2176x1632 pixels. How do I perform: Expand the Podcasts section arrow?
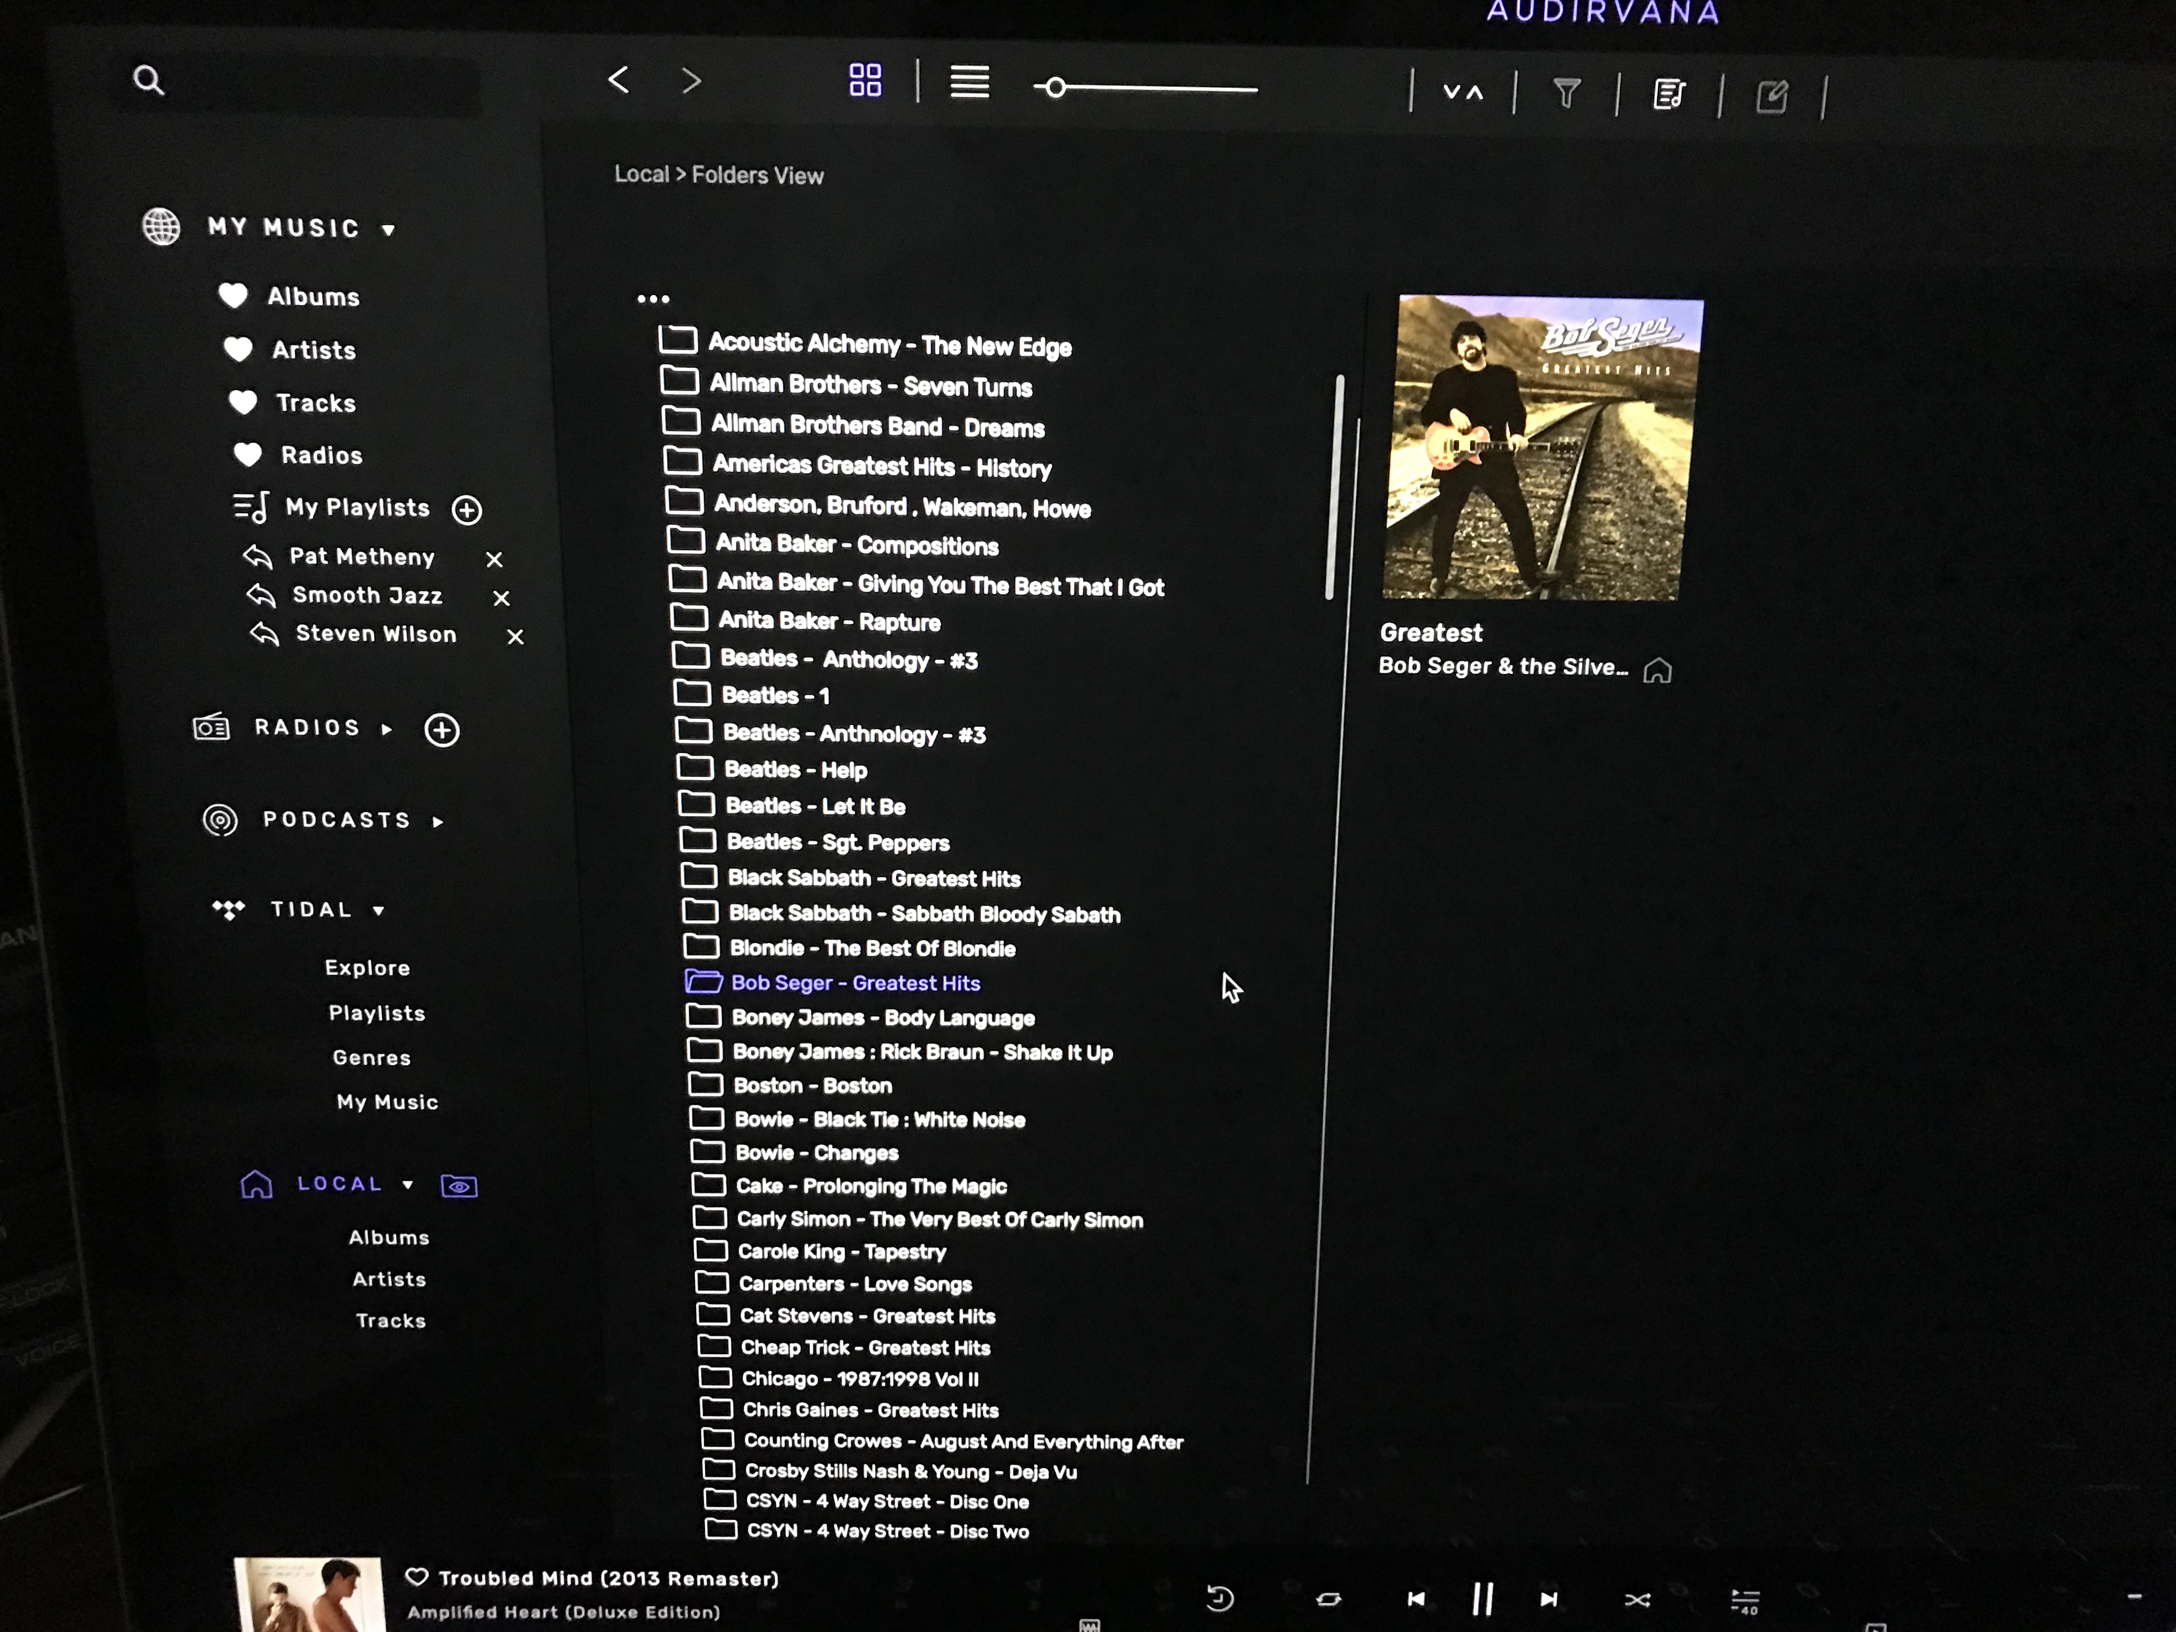(438, 821)
